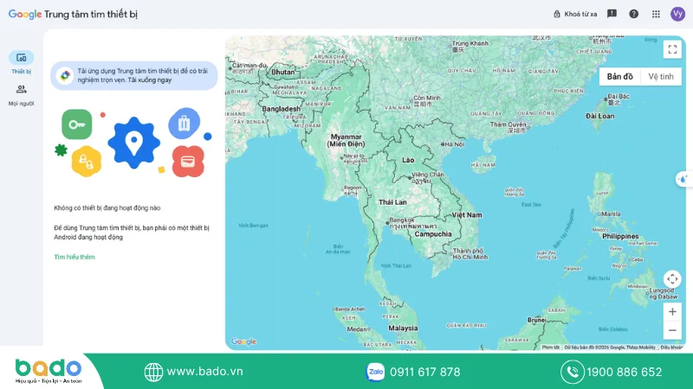Click the Google logo in header
Screen dimensions: 693x389
click(x=25, y=14)
